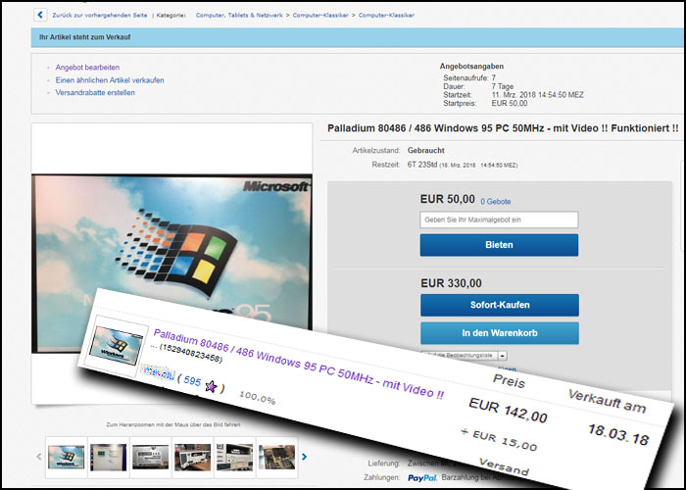Image resolution: width=686 pixels, height=490 pixels.
Task: Select the second gallery thumbnail
Action: pos(109,458)
